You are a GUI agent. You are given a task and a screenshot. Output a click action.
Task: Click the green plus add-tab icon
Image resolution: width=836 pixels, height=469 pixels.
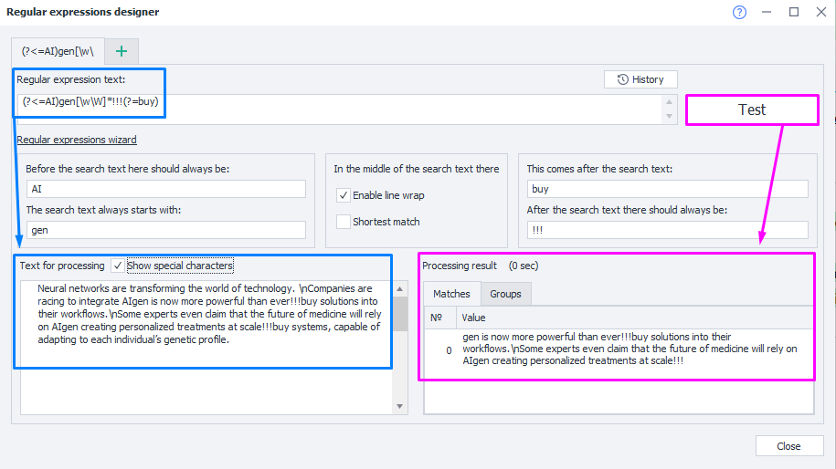(122, 51)
